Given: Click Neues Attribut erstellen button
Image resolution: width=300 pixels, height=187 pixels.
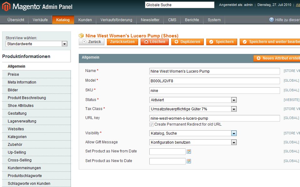Looking at the screenshot, I should (x=277, y=58).
